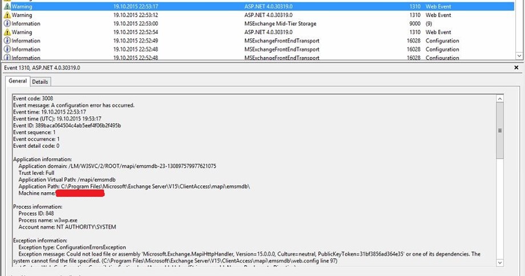The width and height of the screenshot is (525, 276).
Task: Click the Application Path line
Action: click(134, 186)
